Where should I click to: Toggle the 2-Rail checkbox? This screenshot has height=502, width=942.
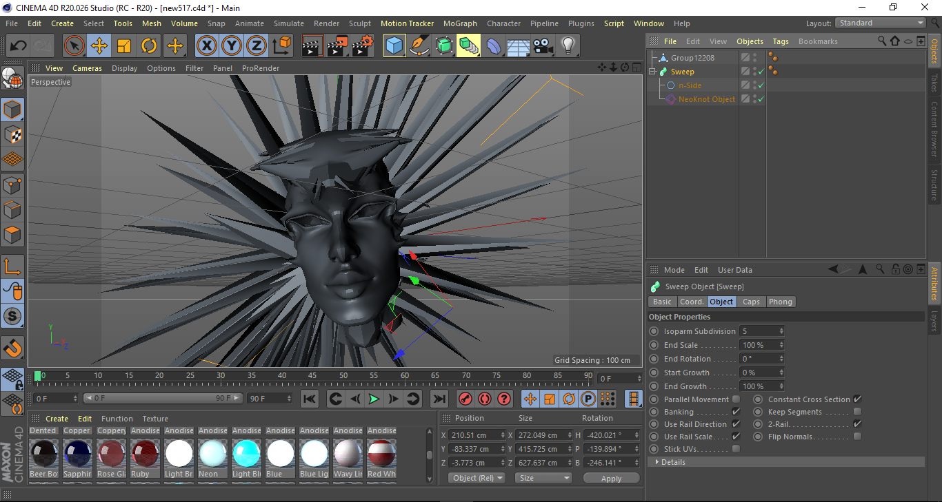857,424
